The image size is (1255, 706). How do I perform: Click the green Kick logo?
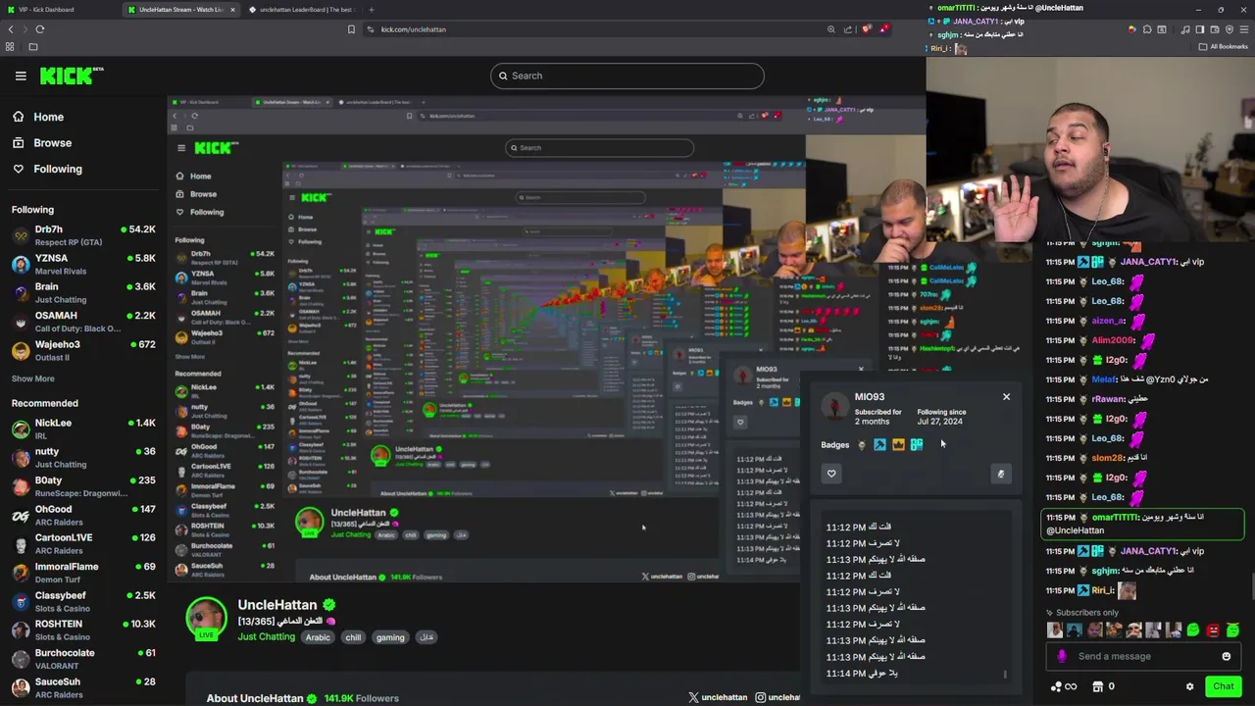click(x=72, y=76)
